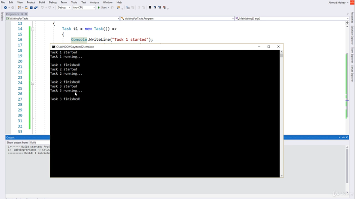
Task: Click the "Task 3 finished!" console line
Action: (65, 99)
